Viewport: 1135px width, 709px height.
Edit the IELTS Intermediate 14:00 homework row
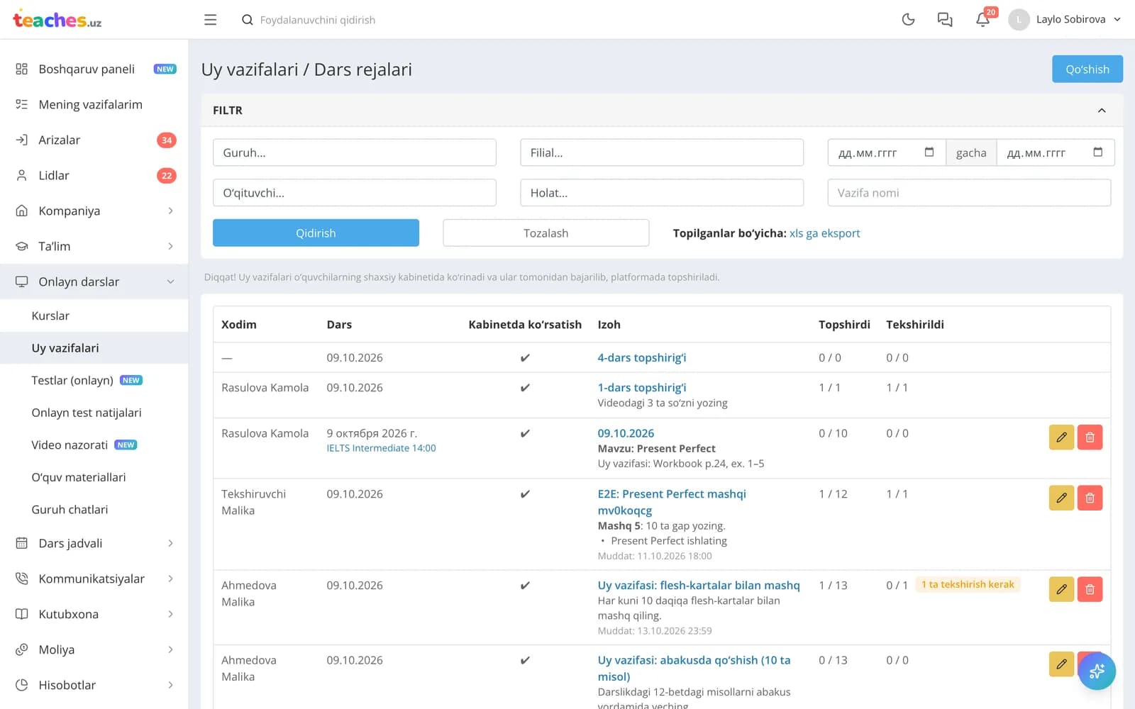[1061, 437]
